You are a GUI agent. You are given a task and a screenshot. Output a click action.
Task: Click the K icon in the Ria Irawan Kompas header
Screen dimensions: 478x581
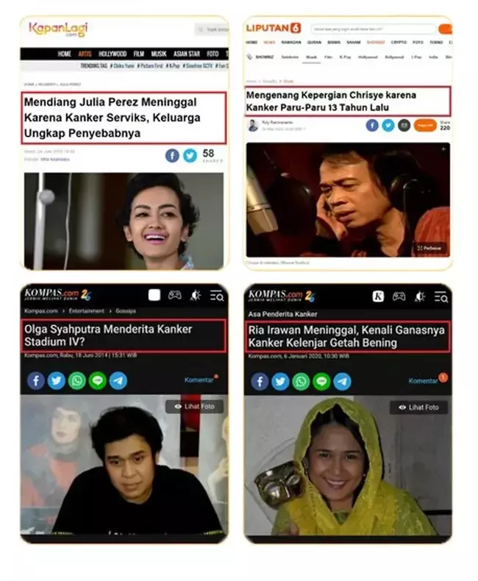pyautogui.click(x=378, y=296)
